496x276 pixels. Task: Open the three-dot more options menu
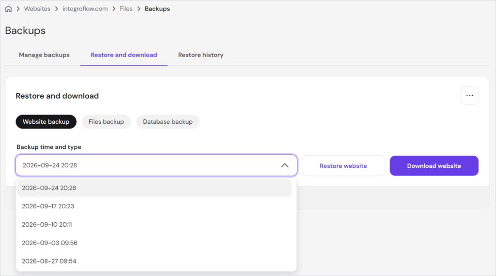pos(469,96)
